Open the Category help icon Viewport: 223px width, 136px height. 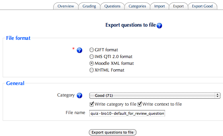(x=79, y=96)
